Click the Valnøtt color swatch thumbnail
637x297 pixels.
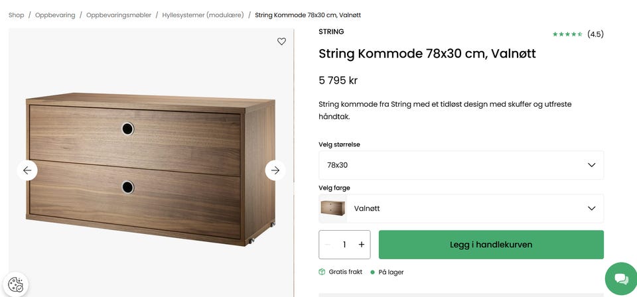(333, 208)
